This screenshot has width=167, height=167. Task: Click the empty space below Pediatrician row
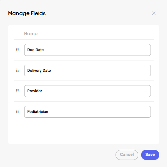(84, 131)
